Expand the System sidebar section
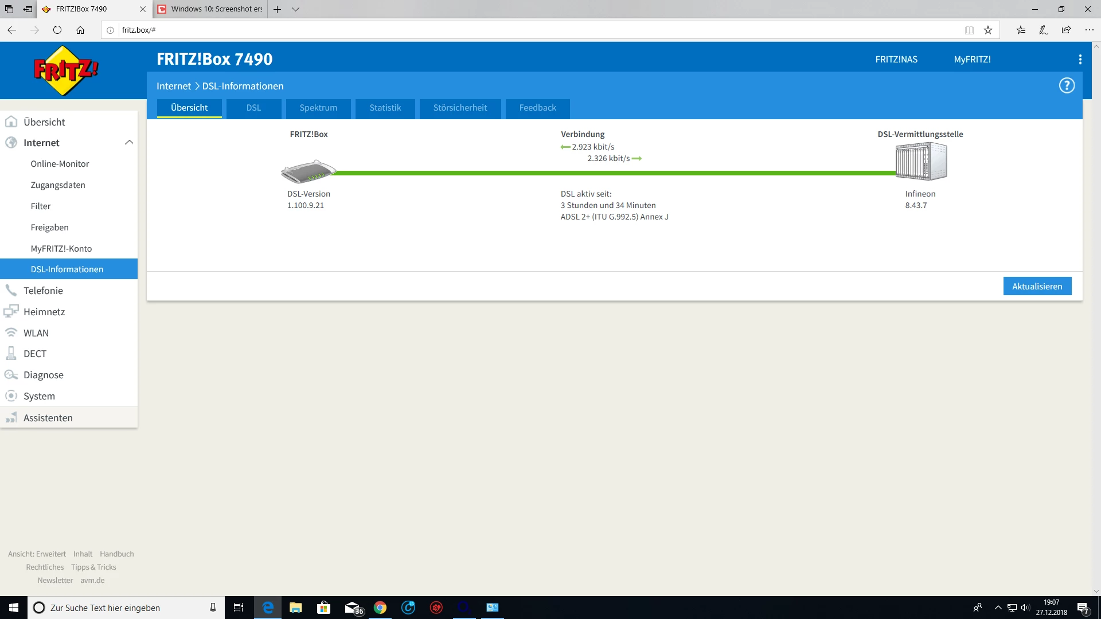The image size is (1101, 619). [39, 396]
